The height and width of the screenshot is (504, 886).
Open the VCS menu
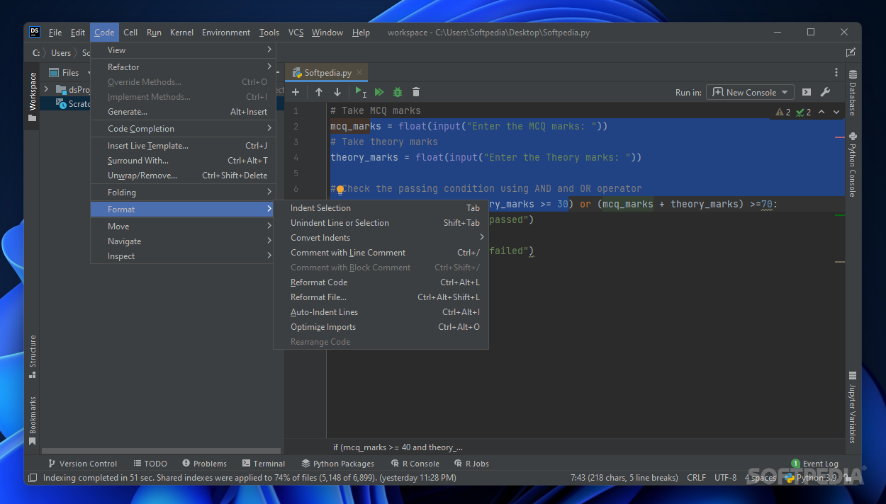click(x=296, y=32)
